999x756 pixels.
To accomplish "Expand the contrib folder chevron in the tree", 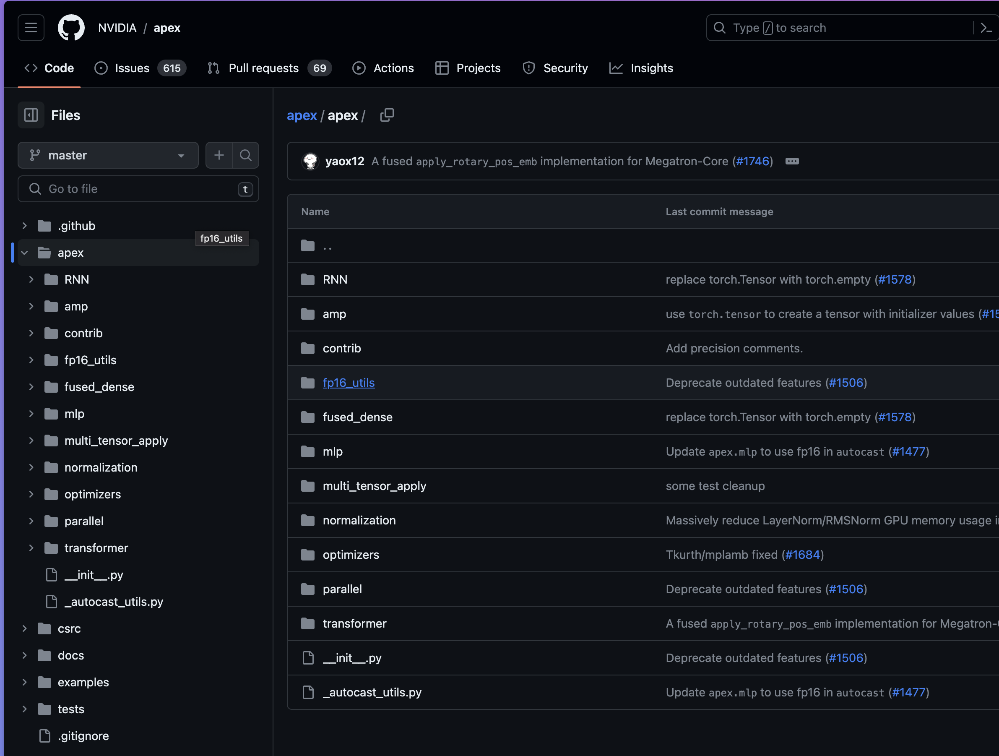I will point(31,333).
